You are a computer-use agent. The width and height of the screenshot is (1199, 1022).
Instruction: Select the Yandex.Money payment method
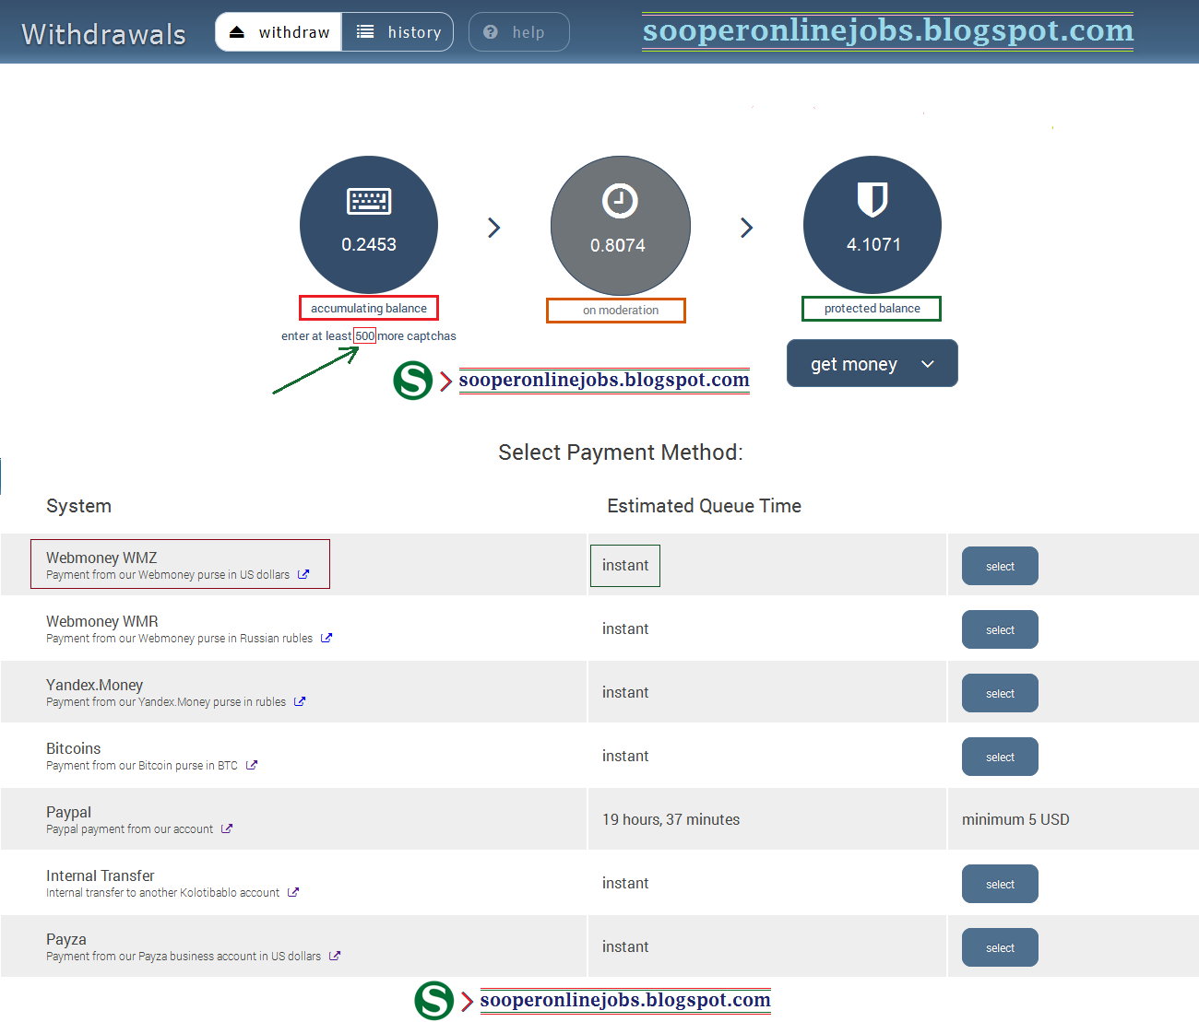pyautogui.click(x=1000, y=693)
